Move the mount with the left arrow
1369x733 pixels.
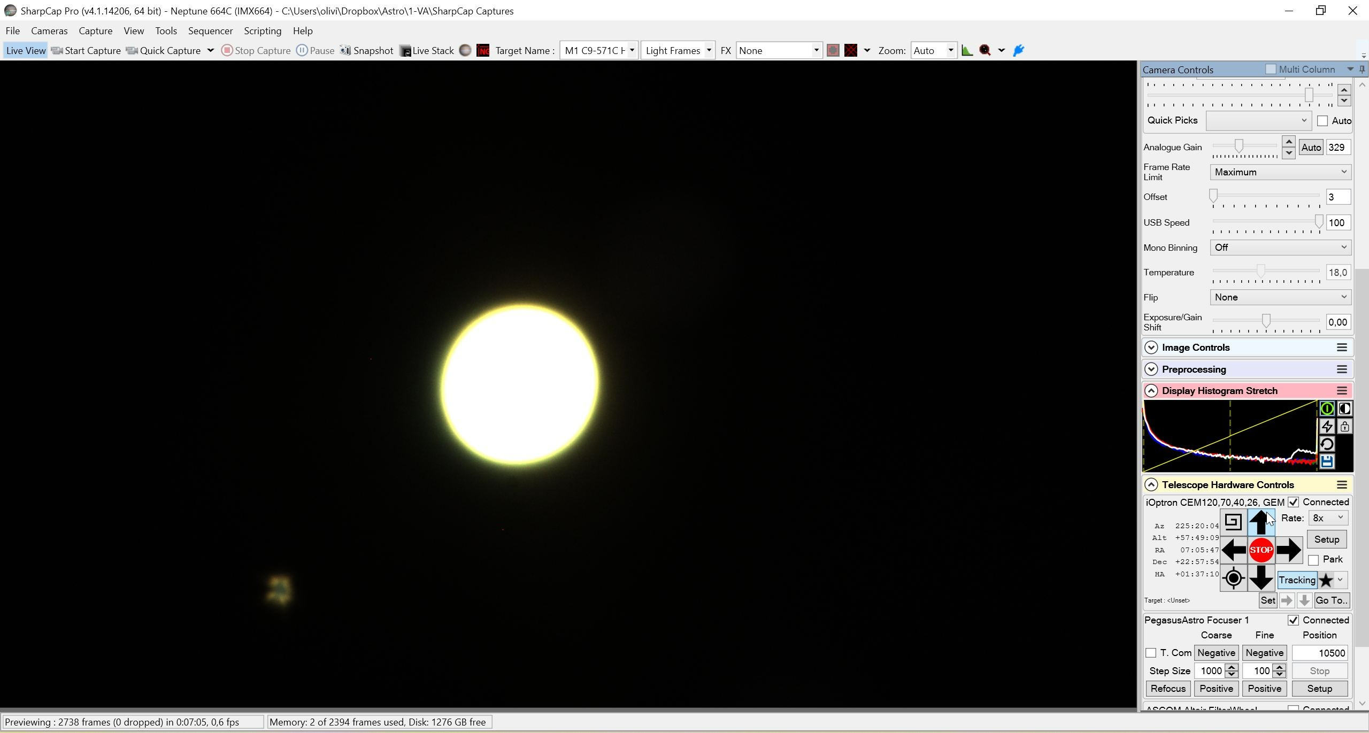(x=1234, y=550)
